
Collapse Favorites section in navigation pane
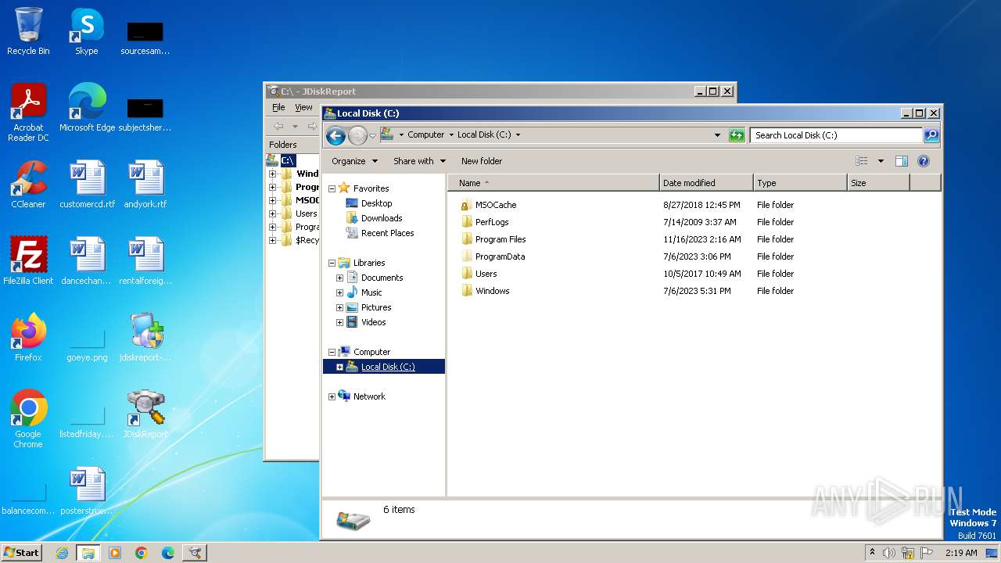coord(332,188)
